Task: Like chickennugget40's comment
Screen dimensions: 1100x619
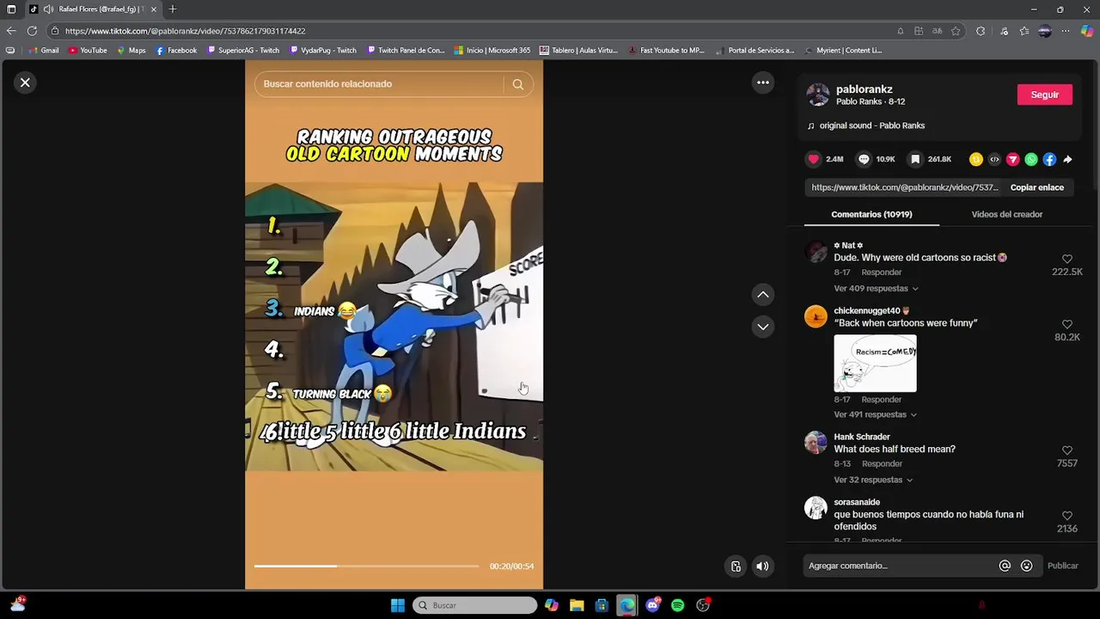Action: (x=1067, y=324)
